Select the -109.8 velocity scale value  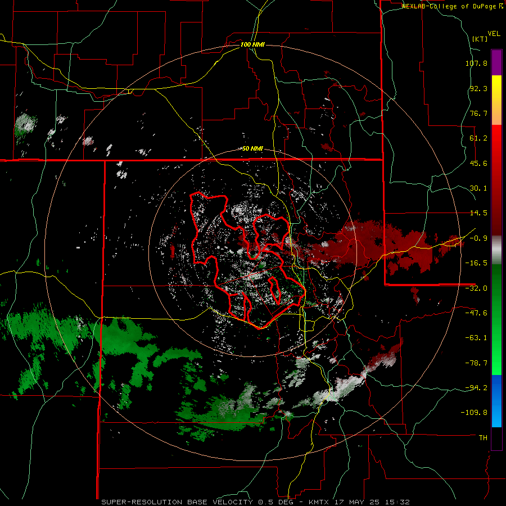475,413
